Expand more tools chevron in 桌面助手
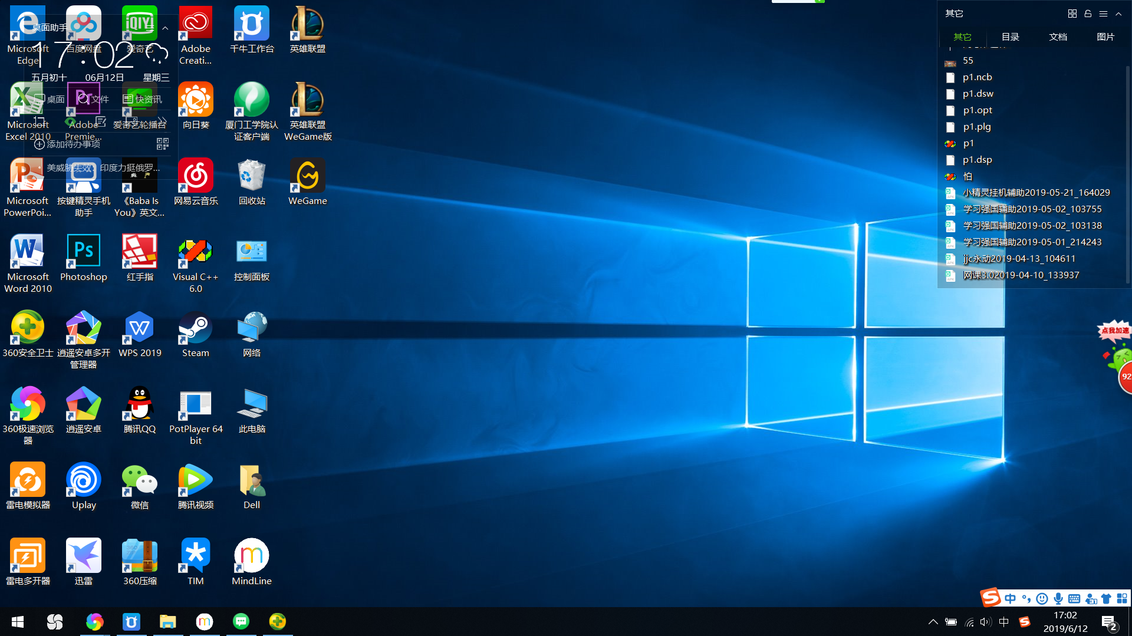This screenshot has width=1132, height=636. pos(162,121)
